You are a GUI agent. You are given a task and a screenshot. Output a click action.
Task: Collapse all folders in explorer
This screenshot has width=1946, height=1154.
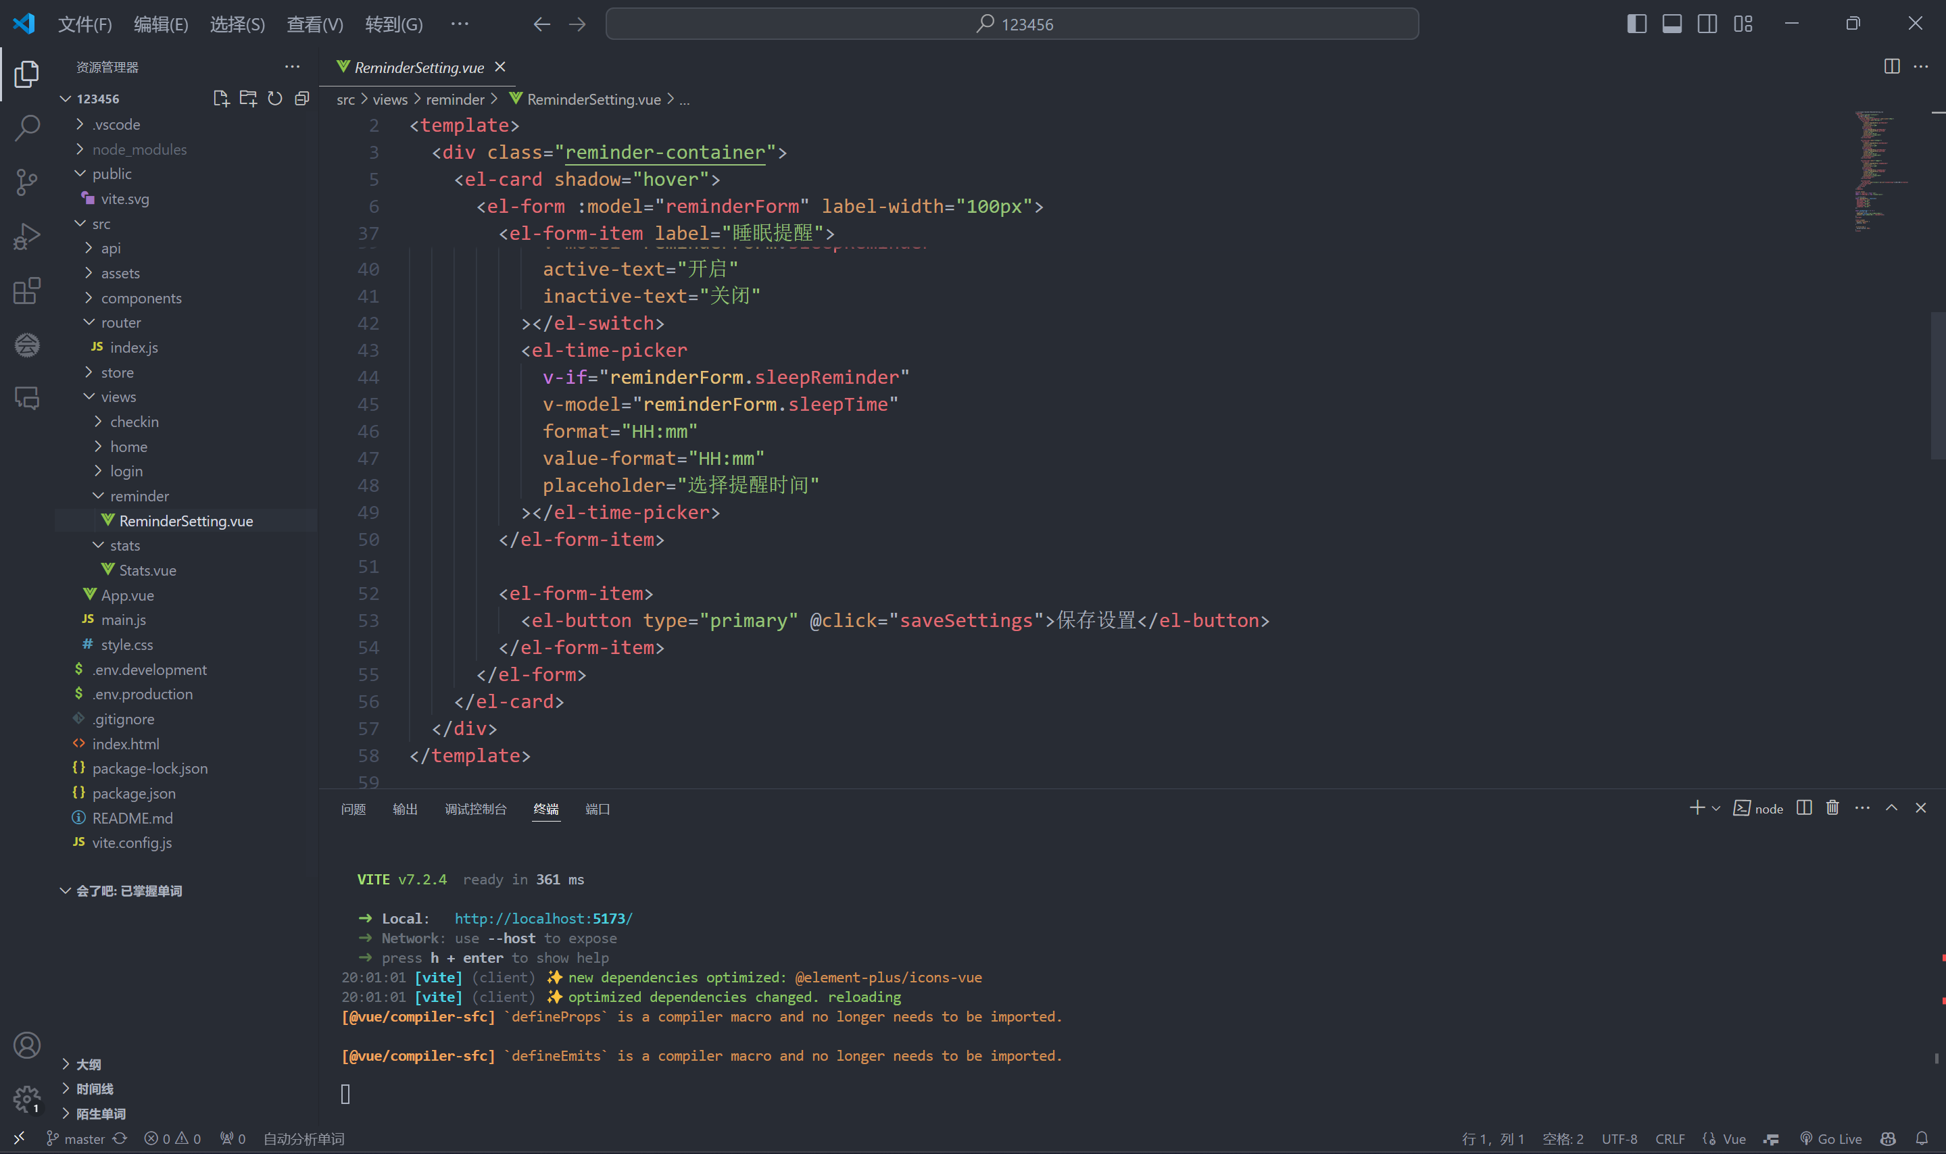coord(303,99)
